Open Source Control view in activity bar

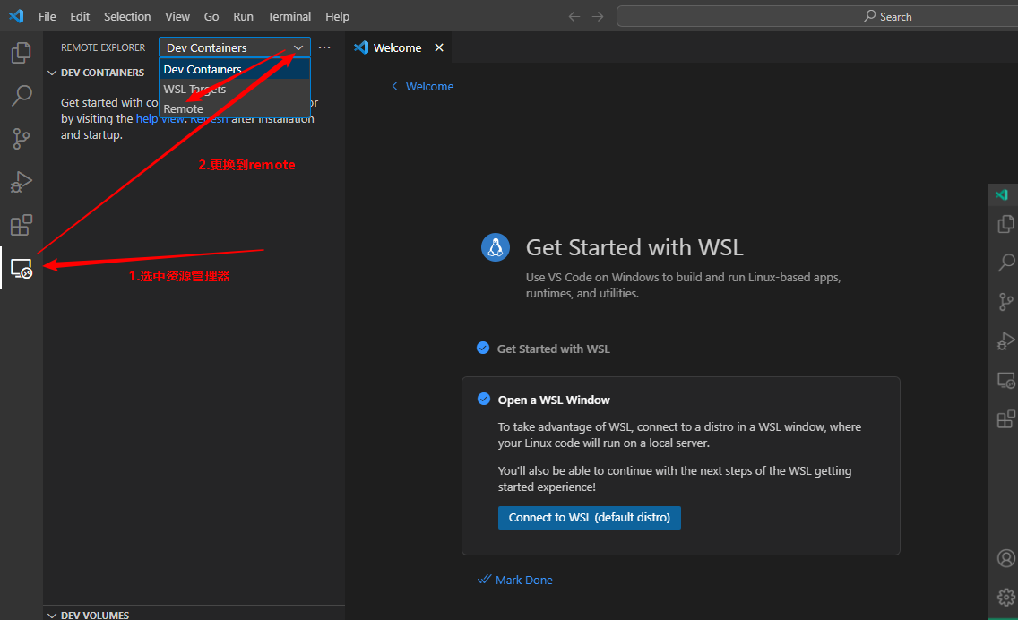22,138
